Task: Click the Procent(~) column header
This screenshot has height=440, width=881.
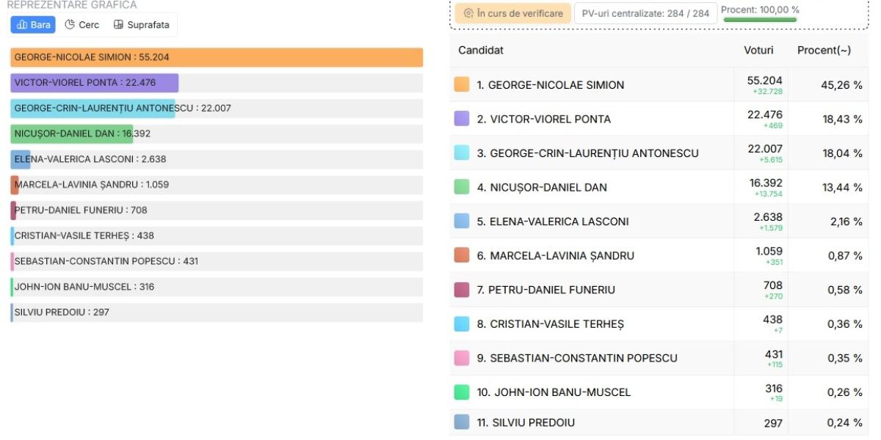Action: click(x=824, y=50)
